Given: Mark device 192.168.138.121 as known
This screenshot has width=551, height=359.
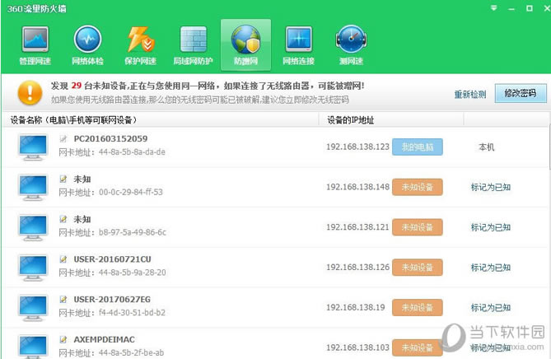Looking at the screenshot, I should pyautogui.click(x=491, y=227).
